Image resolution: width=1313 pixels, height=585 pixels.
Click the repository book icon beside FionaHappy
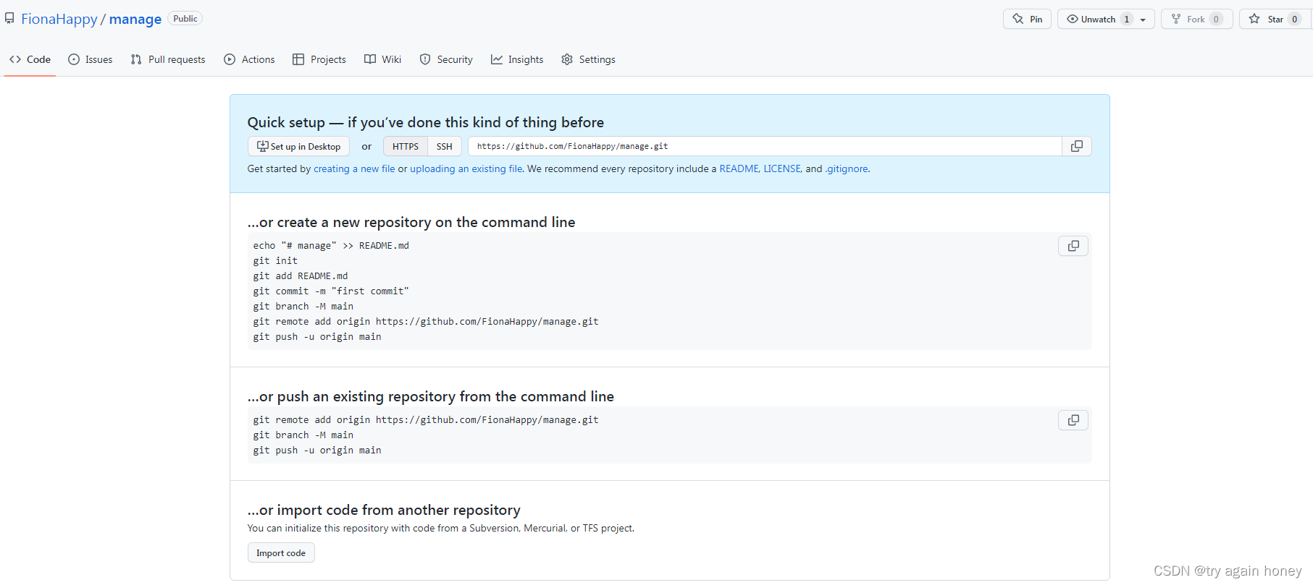pos(9,18)
